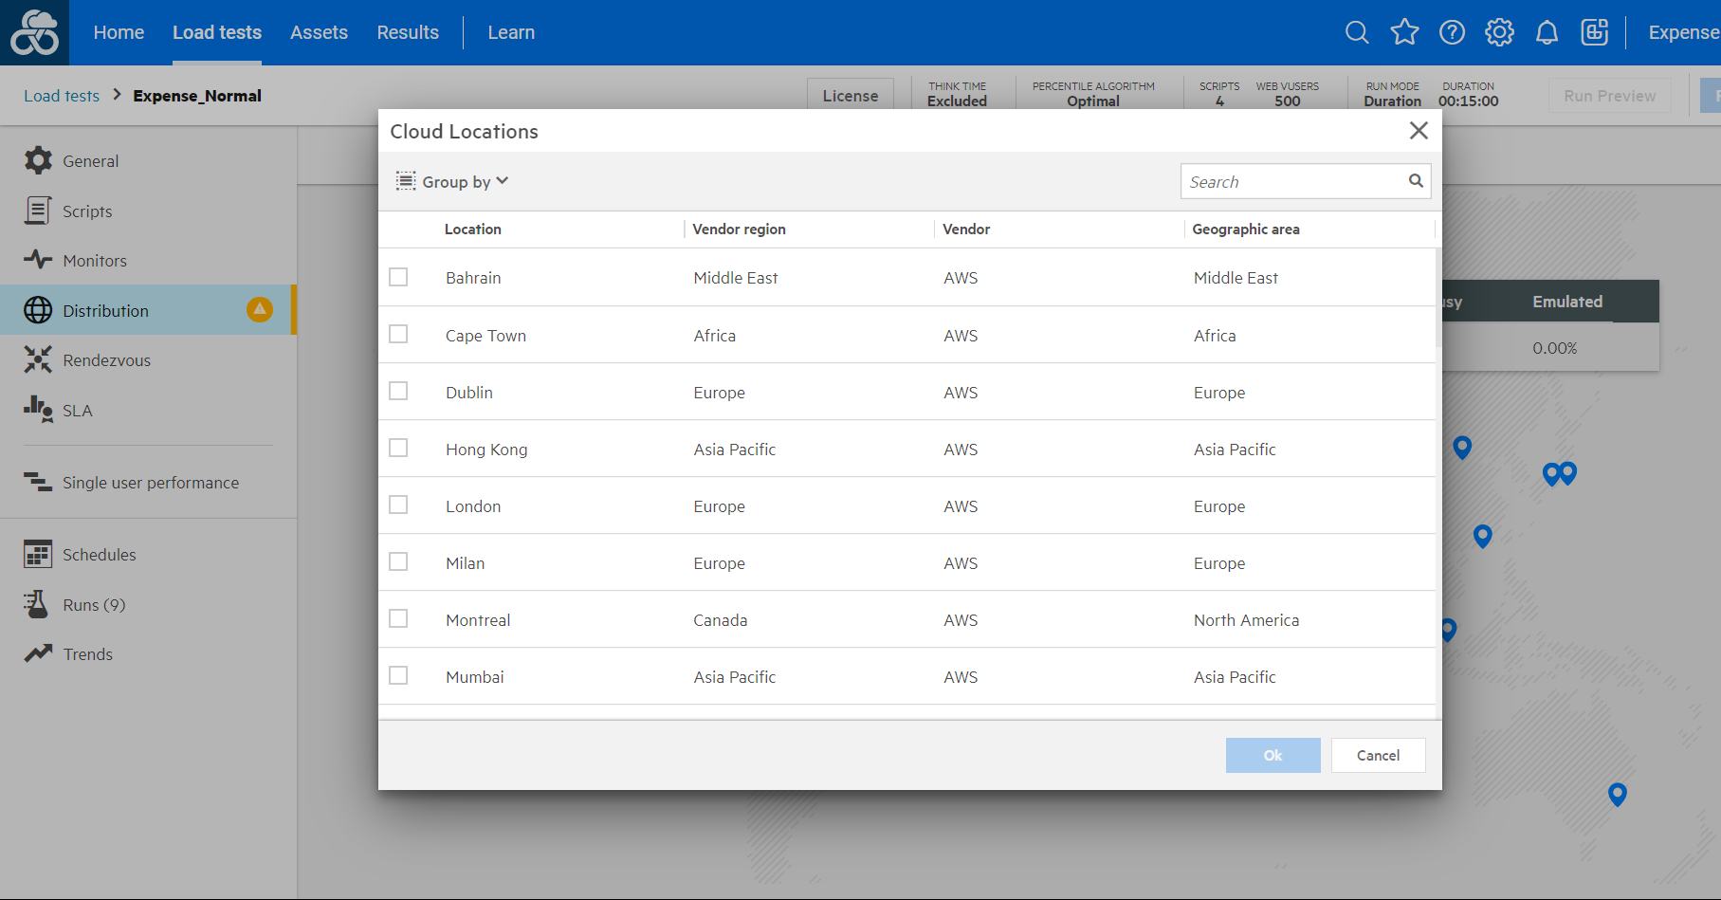This screenshot has width=1721, height=900.
Task: Open the help question mark icon
Action: coord(1452,32)
